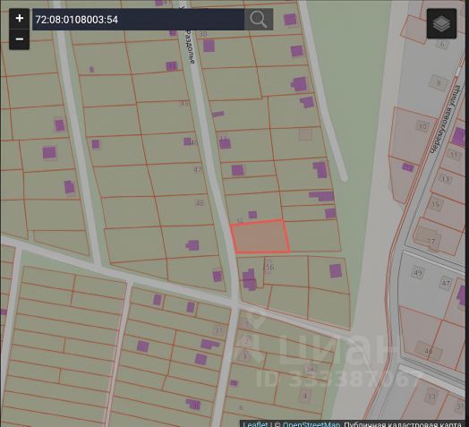Click house number 8 marker
The height and width of the screenshot is (427, 469).
(x=439, y=83)
